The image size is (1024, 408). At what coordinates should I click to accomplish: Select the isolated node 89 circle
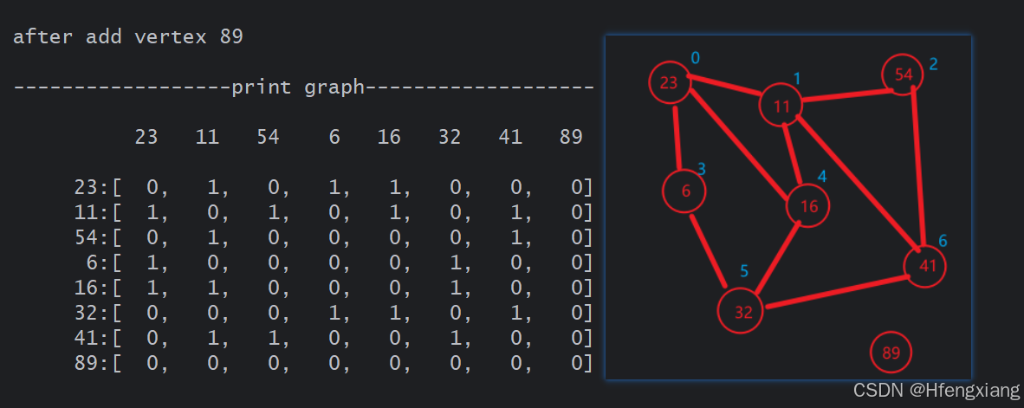(891, 353)
